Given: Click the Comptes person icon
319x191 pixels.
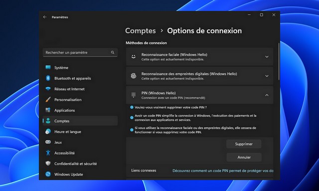Looking at the screenshot, I should [x=48, y=121].
